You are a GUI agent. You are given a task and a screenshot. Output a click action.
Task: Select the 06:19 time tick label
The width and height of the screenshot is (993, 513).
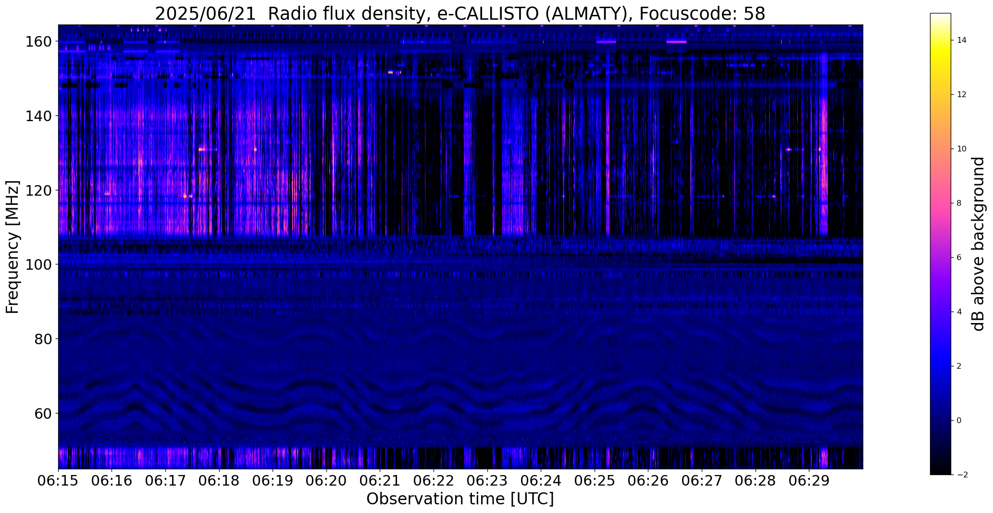pyautogui.click(x=273, y=481)
